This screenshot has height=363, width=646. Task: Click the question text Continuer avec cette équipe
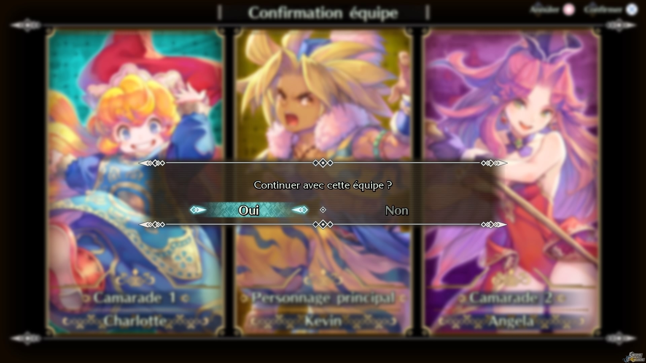[323, 185]
